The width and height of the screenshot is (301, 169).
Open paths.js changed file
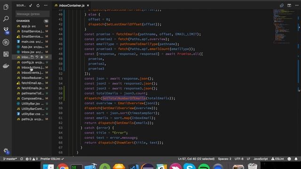[32, 119]
